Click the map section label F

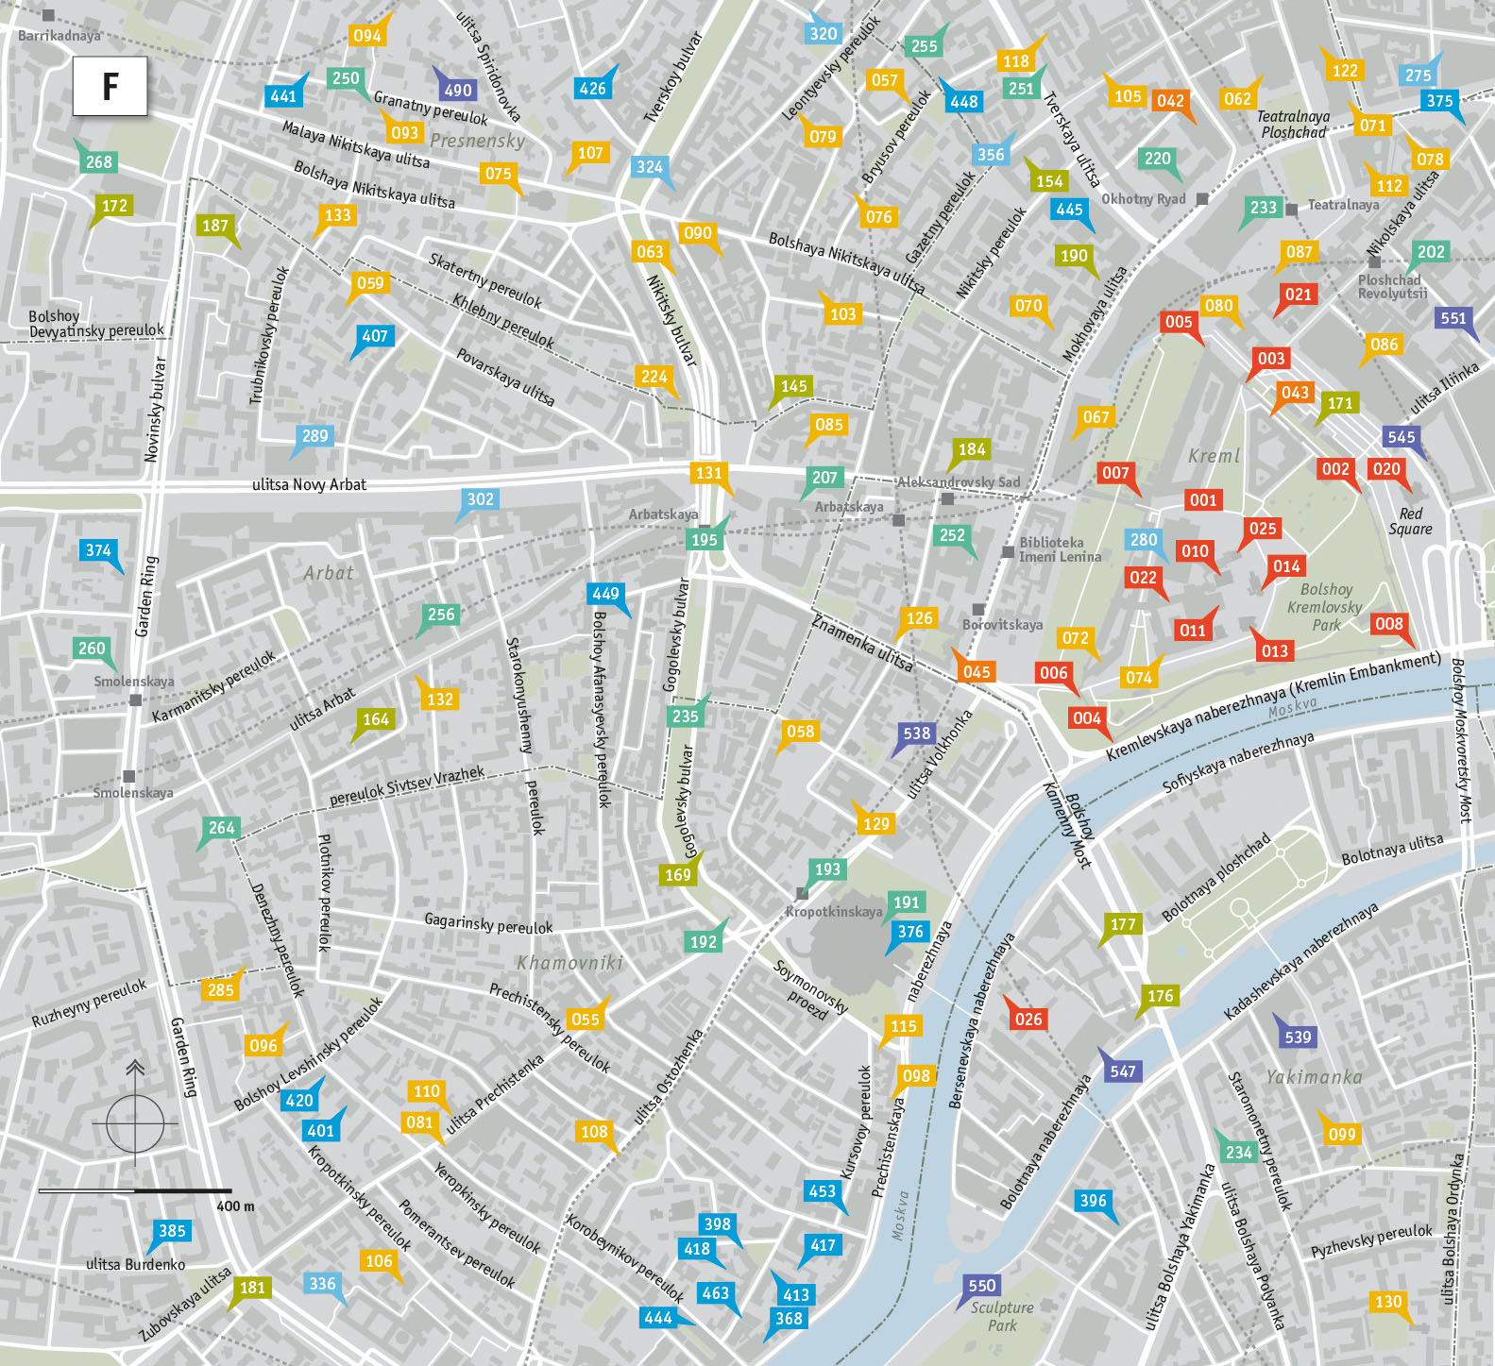pos(110,86)
